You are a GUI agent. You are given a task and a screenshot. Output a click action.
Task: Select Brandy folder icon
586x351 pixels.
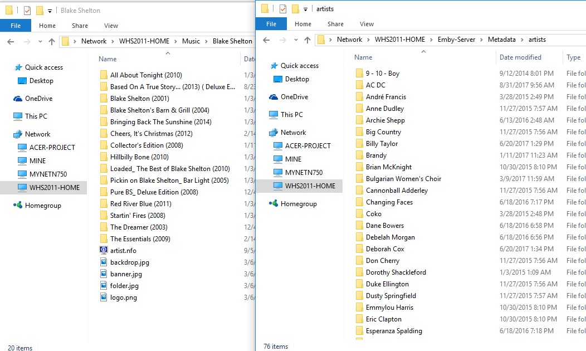pos(359,155)
